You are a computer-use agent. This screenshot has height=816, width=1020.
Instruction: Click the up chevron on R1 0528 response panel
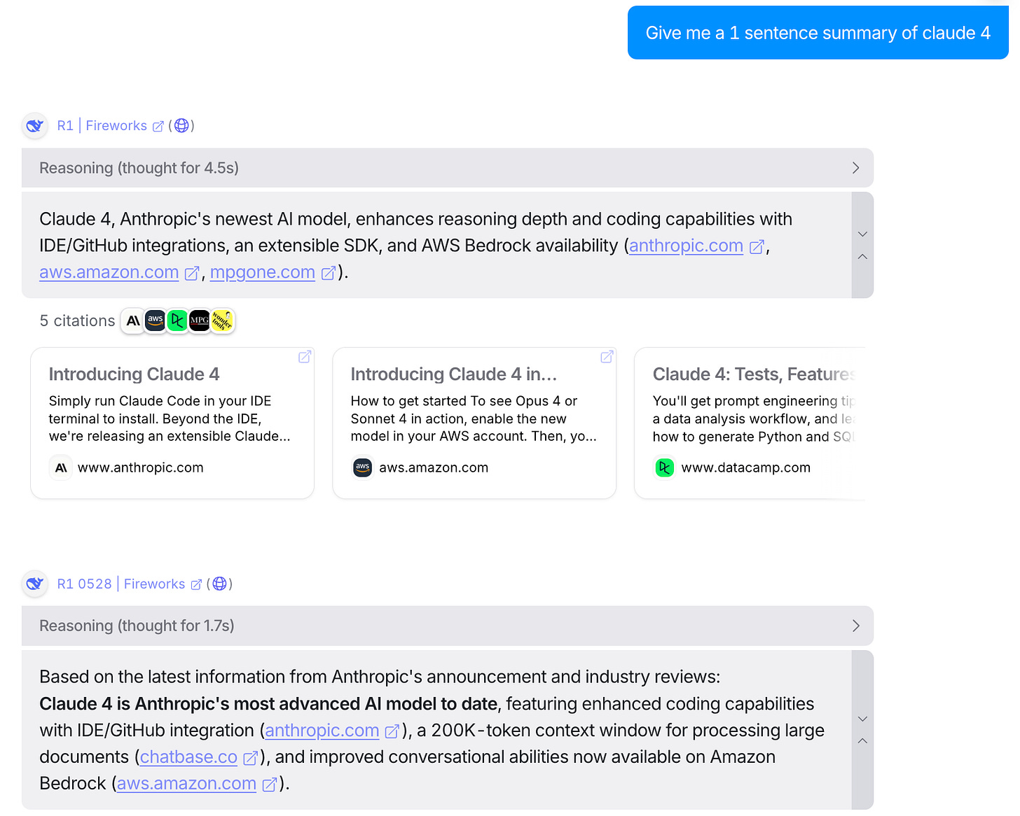862,741
